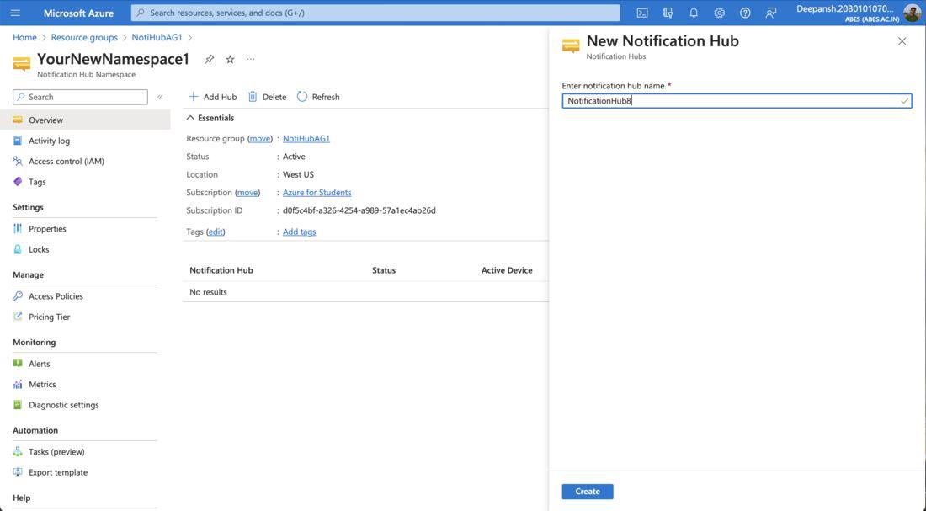Image resolution: width=926 pixels, height=511 pixels.
Task: Click Microsoft Azure logo text
Action: [78, 13]
